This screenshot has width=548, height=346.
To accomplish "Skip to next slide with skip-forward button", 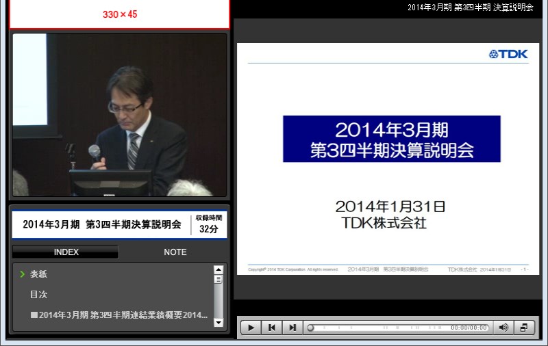I will pyautogui.click(x=292, y=328).
